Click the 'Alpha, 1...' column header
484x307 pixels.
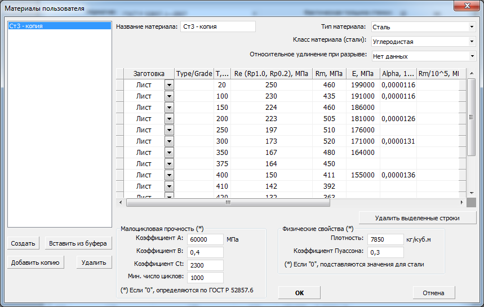tap(398, 74)
